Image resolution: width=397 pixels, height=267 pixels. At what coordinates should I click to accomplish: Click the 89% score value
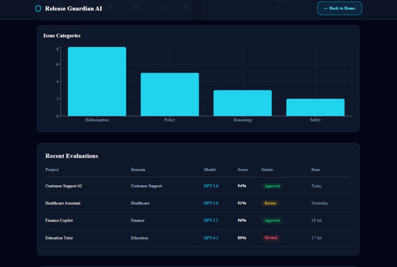click(242, 238)
